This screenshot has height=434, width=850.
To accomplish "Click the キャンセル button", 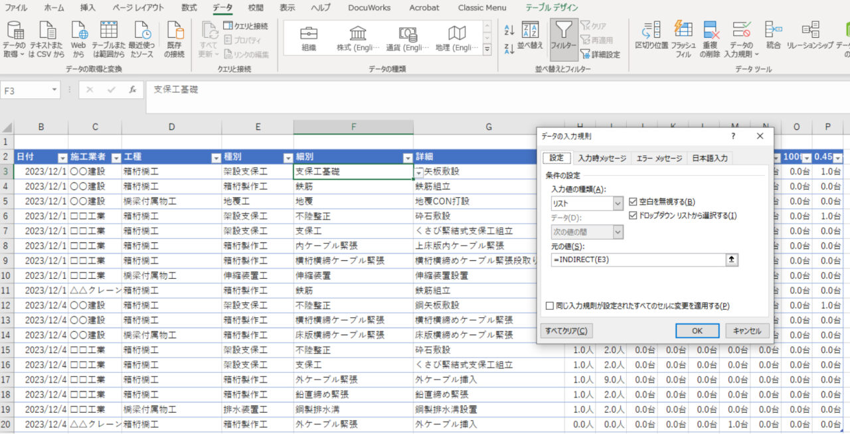I will [747, 330].
